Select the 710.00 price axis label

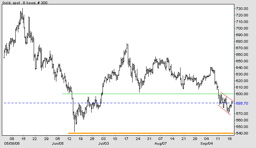click(242, 22)
